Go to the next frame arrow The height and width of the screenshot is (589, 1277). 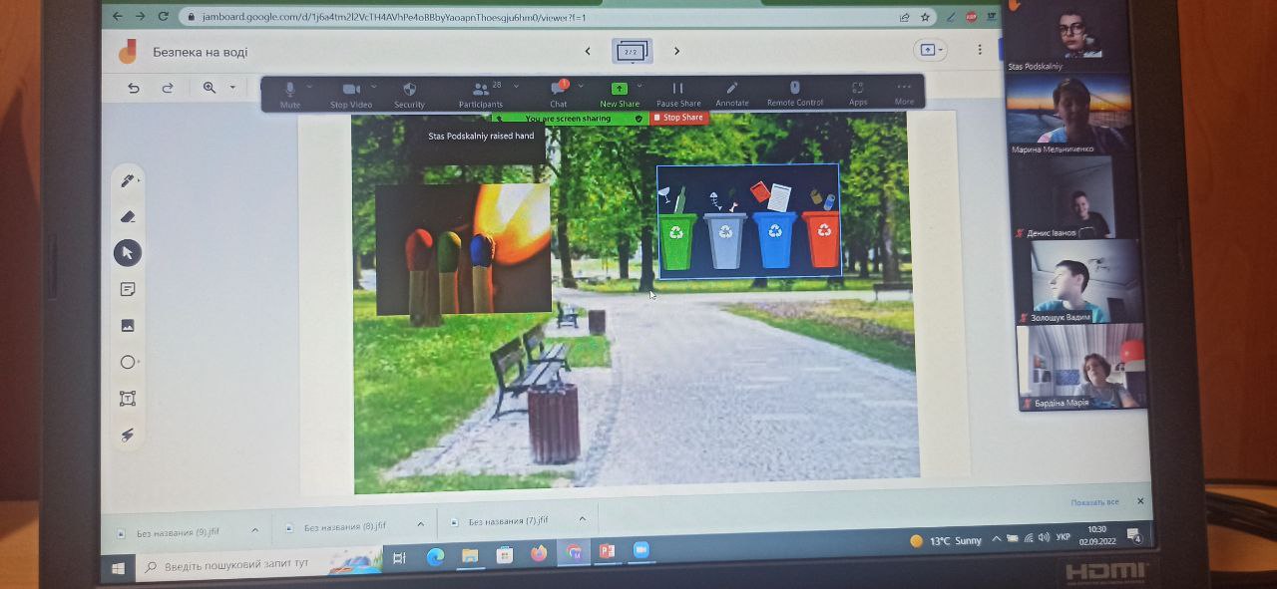676,51
